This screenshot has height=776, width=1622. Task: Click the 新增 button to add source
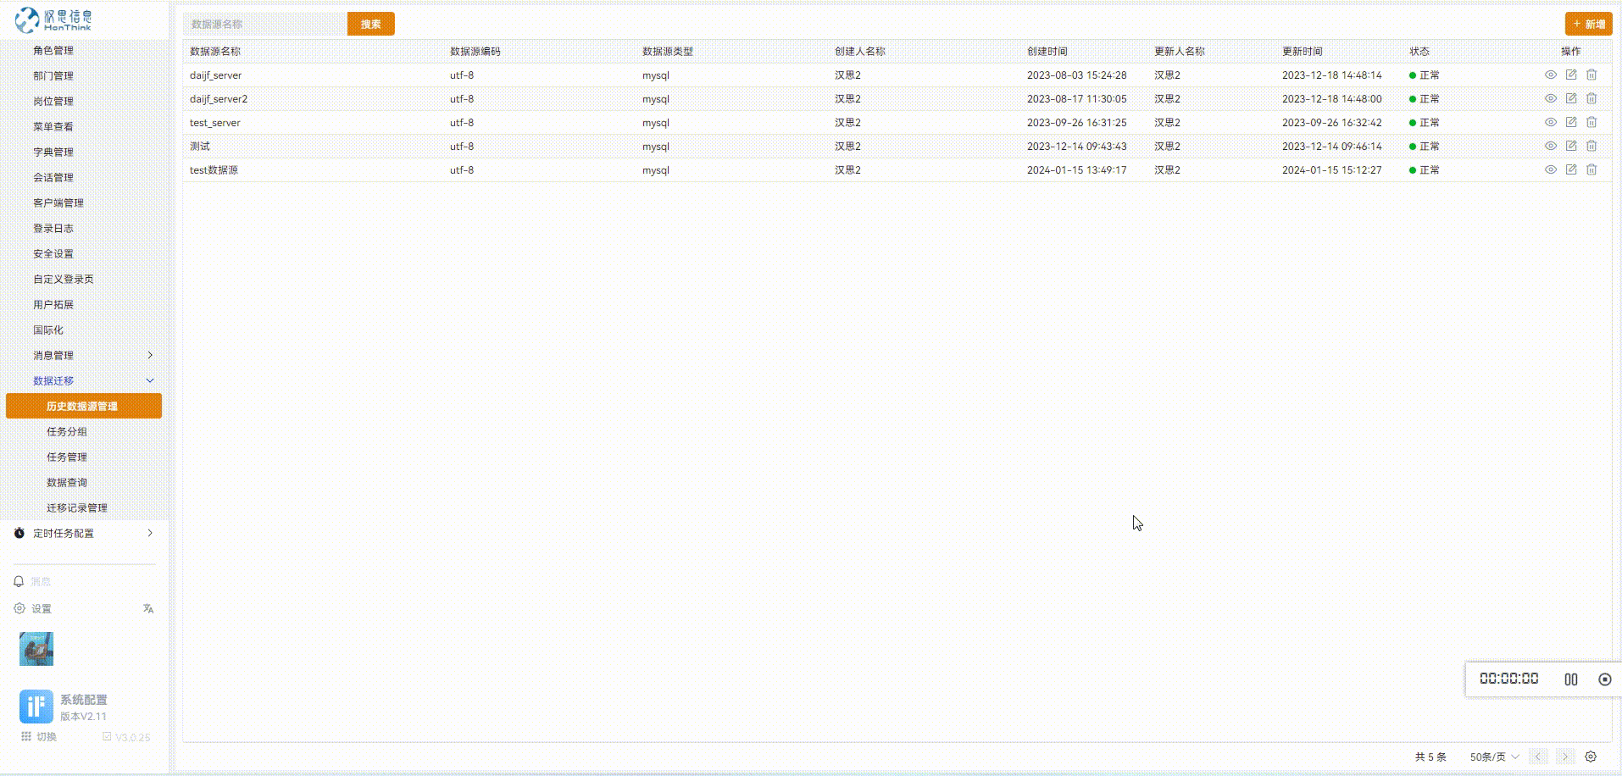click(x=1588, y=24)
